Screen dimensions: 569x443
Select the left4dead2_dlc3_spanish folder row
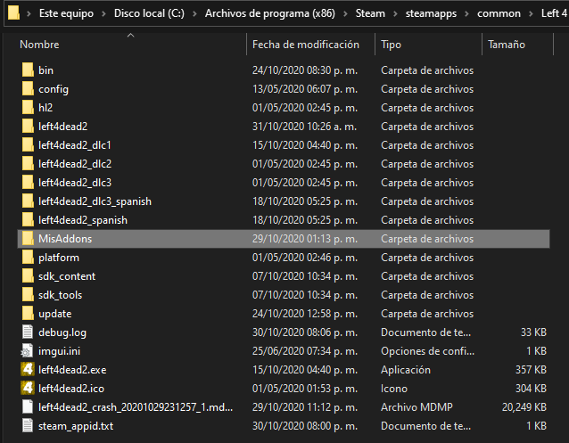tap(95, 201)
